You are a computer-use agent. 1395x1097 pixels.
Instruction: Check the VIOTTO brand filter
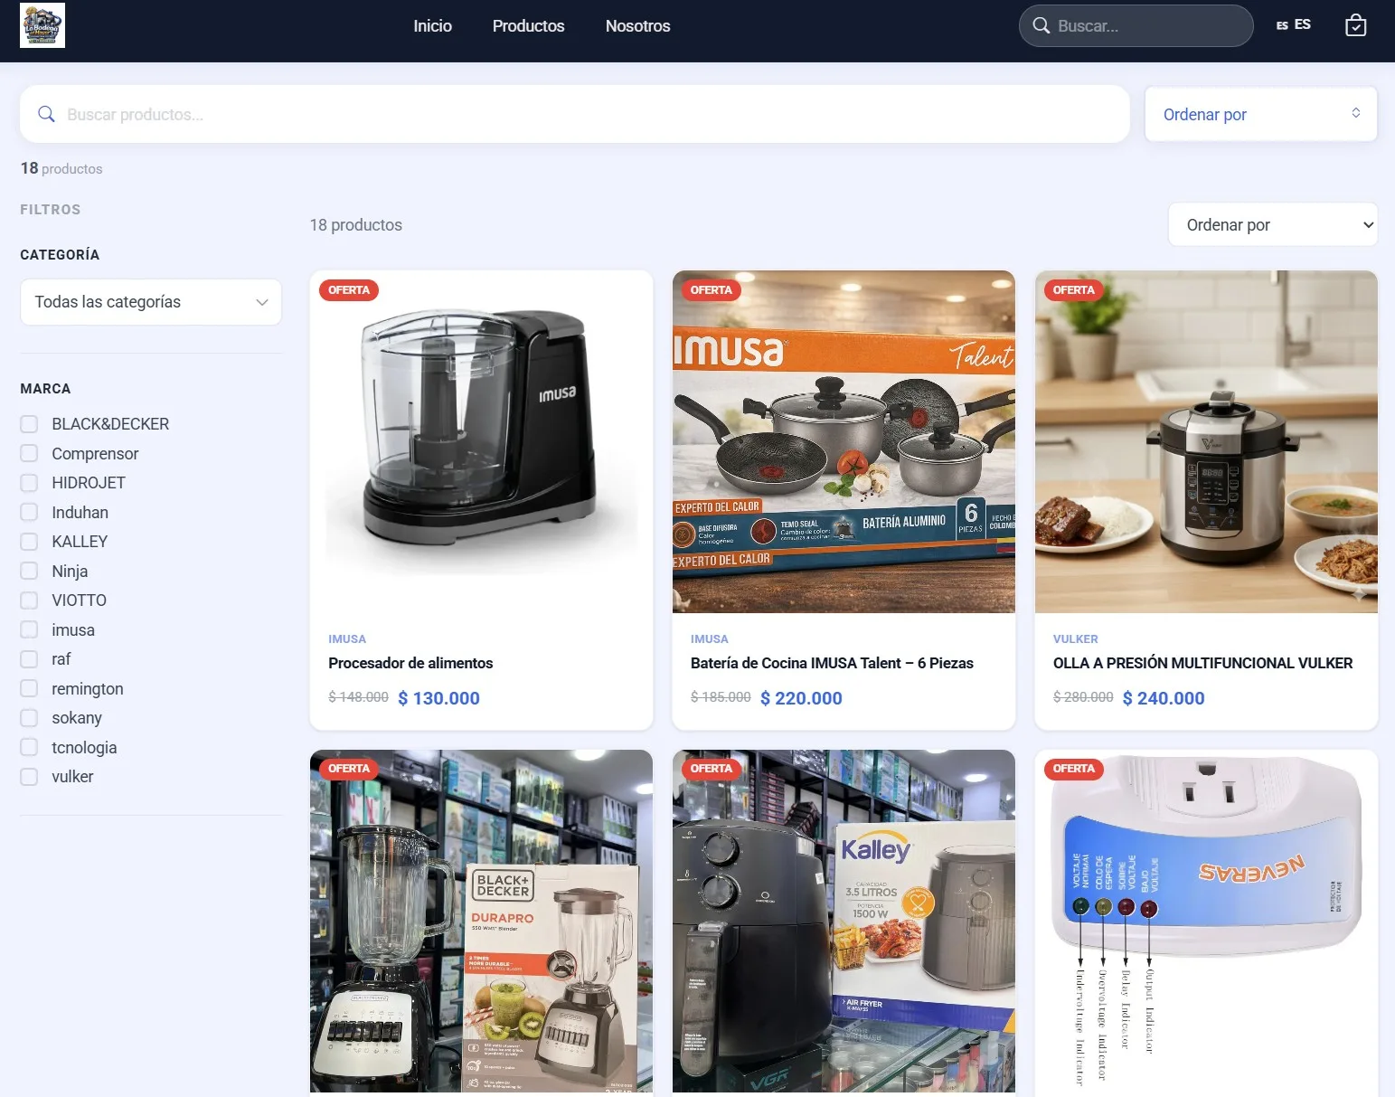(29, 601)
